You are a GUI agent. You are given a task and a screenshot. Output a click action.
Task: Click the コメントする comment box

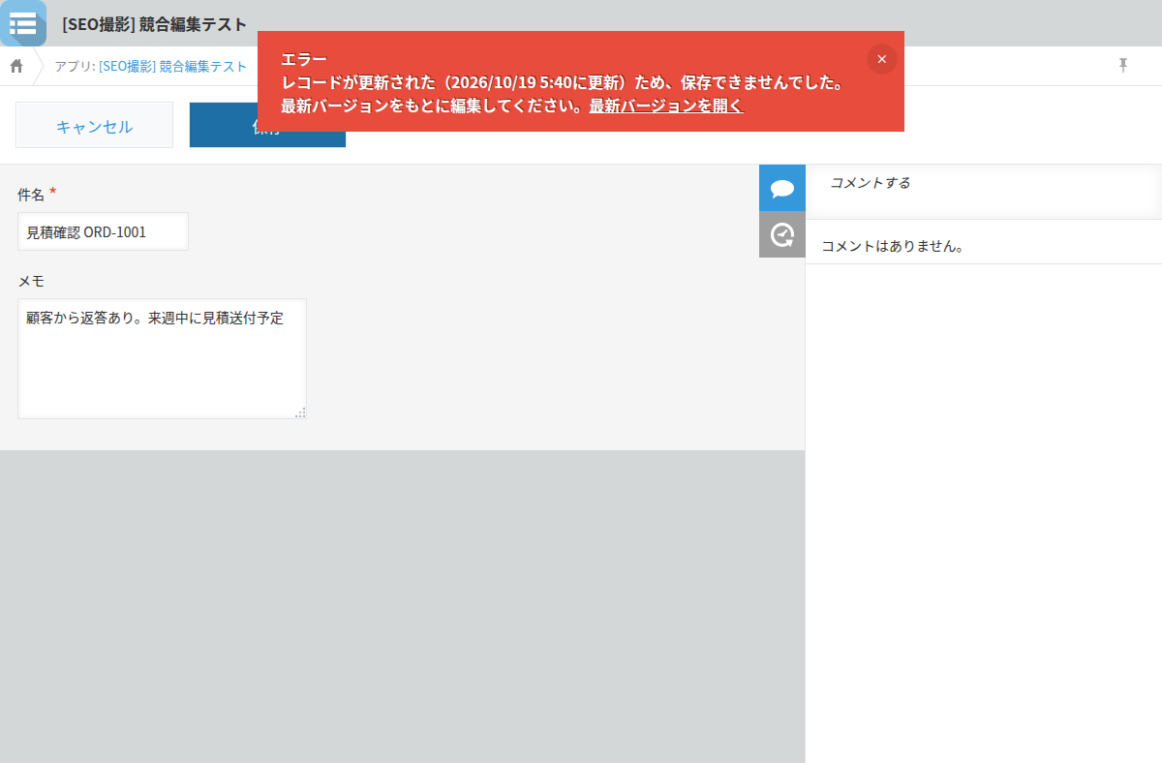[x=984, y=192]
